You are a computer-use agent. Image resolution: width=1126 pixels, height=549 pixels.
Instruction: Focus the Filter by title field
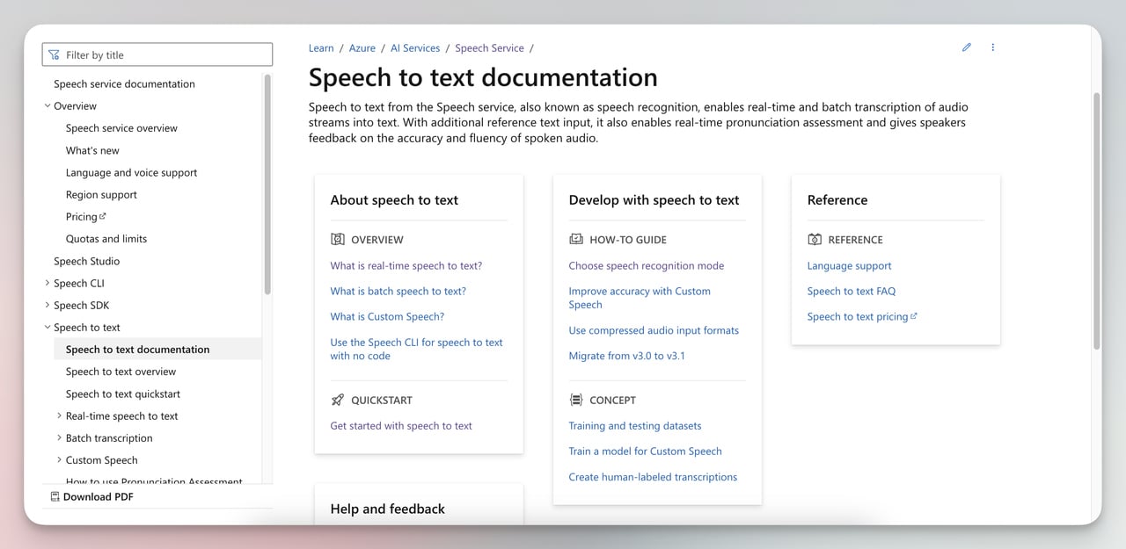click(x=157, y=54)
